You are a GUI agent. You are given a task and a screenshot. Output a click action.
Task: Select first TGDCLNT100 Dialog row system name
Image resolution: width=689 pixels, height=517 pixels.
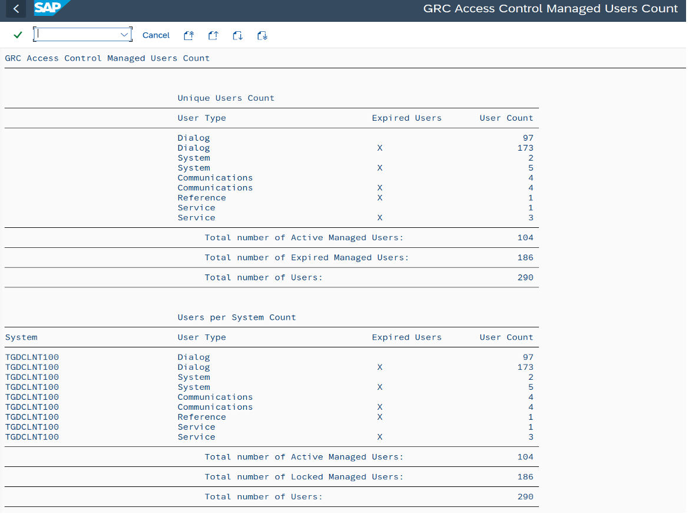[32, 357]
